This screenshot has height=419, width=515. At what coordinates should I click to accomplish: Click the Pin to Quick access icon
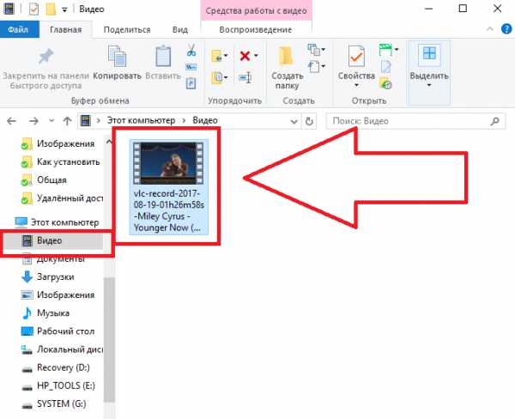(45, 56)
